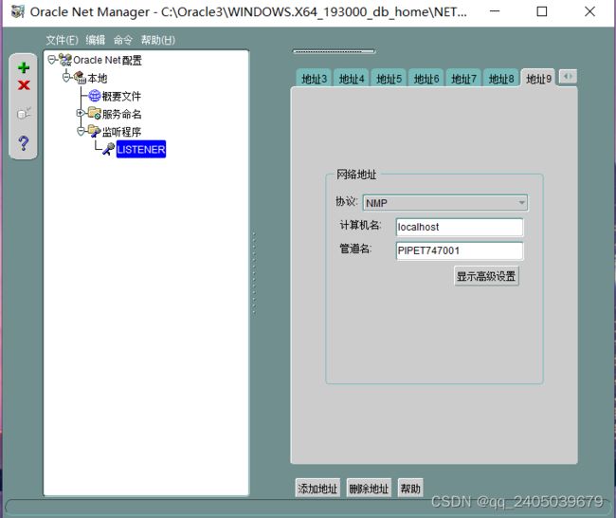
Task: Switch to the 地址6 tab
Action: 426,79
